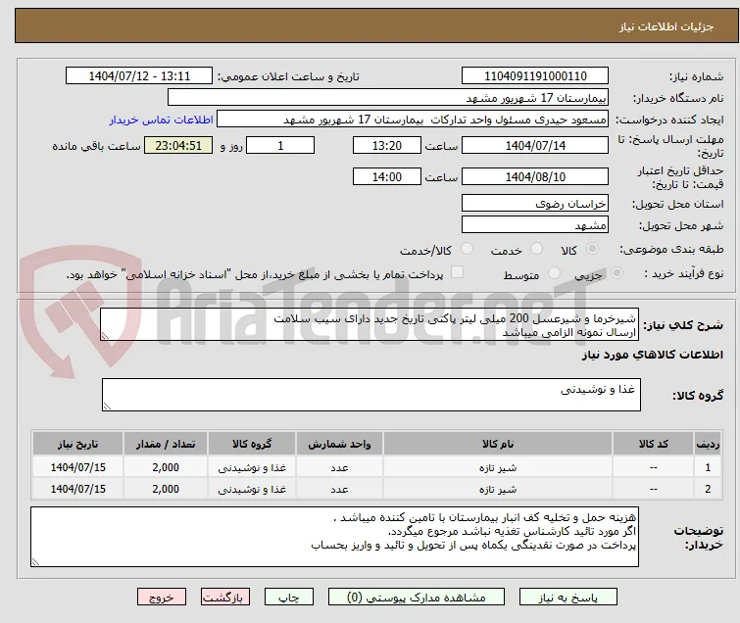Click the validity time field 14:00
This screenshot has height=623, width=740.
click(x=387, y=176)
